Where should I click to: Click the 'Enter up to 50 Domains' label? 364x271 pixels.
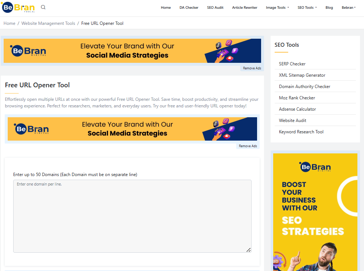75,175
